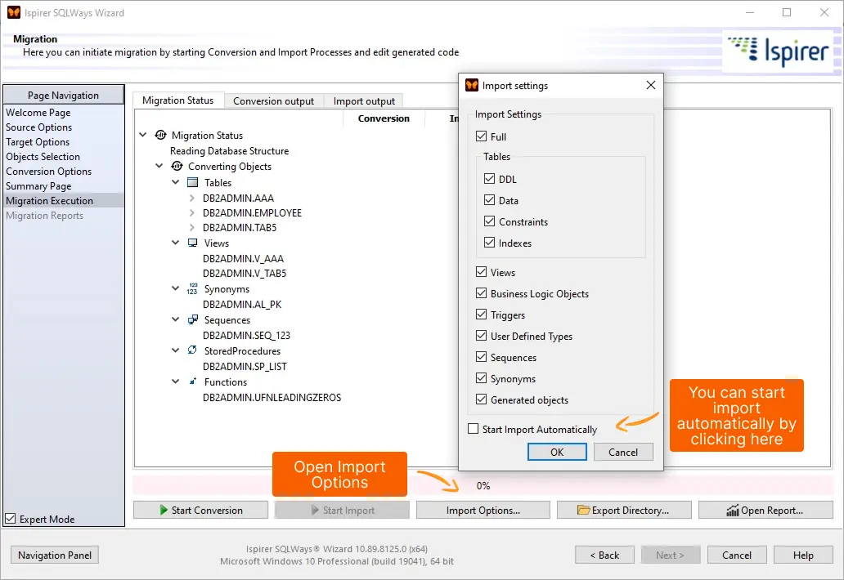Toggle User Defined Types checkbox
Image resolution: width=844 pixels, height=580 pixels.
(481, 336)
